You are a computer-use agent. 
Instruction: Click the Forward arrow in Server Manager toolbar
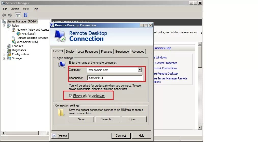click(x=10, y=15)
